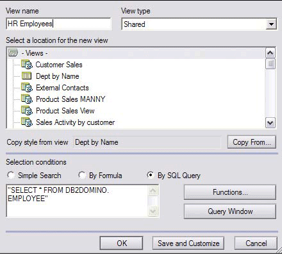Select the By SQL Query radio button

click(x=151, y=175)
